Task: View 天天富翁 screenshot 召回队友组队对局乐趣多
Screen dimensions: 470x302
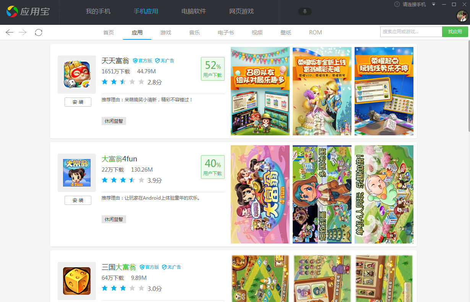Action: click(x=260, y=91)
